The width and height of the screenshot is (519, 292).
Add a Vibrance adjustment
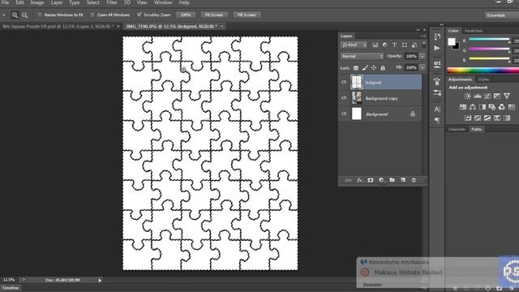pyautogui.click(x=507, y=96)
